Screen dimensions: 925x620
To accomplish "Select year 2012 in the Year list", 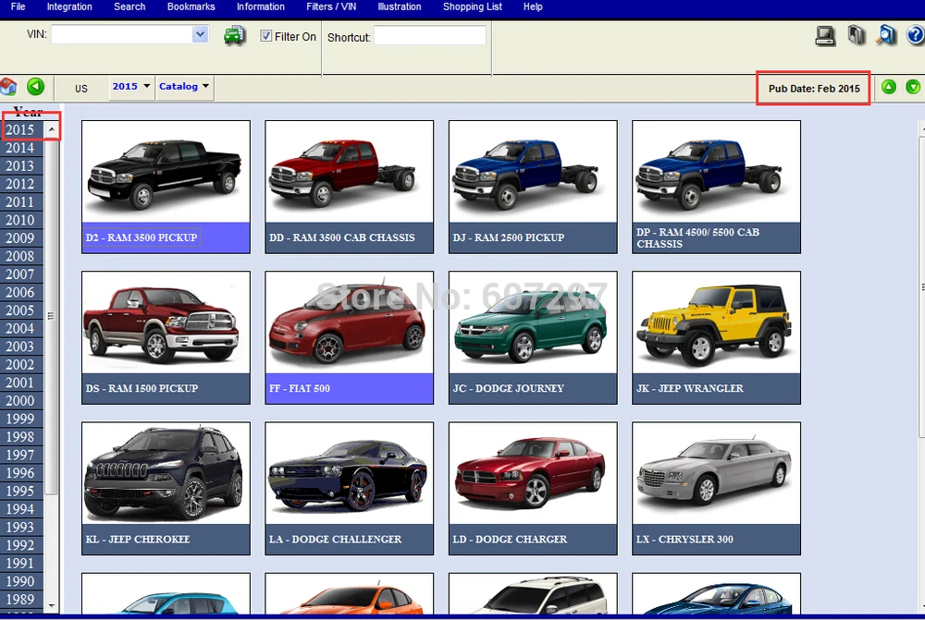I will coord(20,184).
